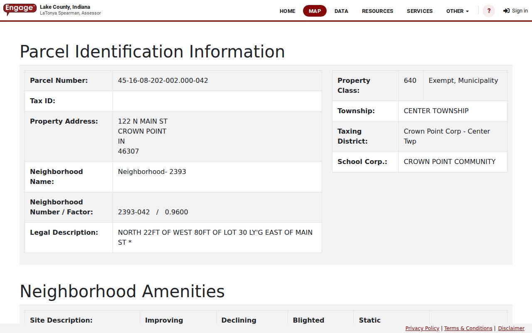Click the 2393-042 / 0.9600 factor value

tap(153, 212)
